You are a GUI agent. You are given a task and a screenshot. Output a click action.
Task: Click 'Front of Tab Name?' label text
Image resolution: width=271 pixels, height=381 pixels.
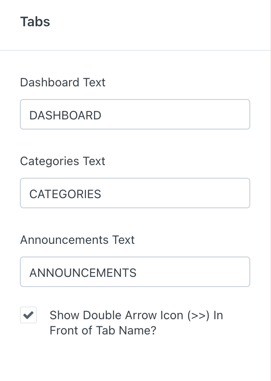click(x=103, y=330)
